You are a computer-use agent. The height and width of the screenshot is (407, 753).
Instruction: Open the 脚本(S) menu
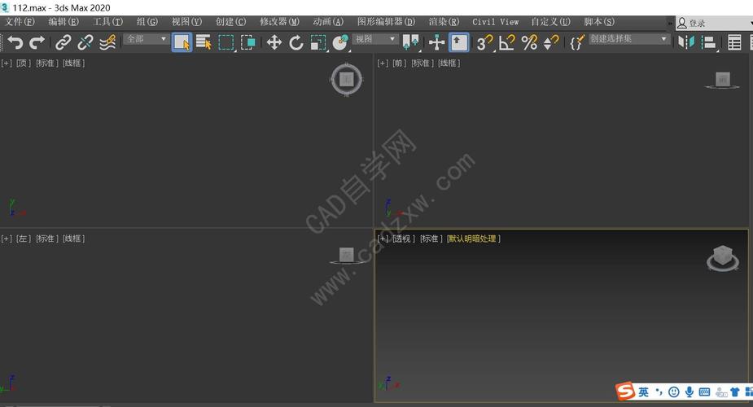coord(599,22)
